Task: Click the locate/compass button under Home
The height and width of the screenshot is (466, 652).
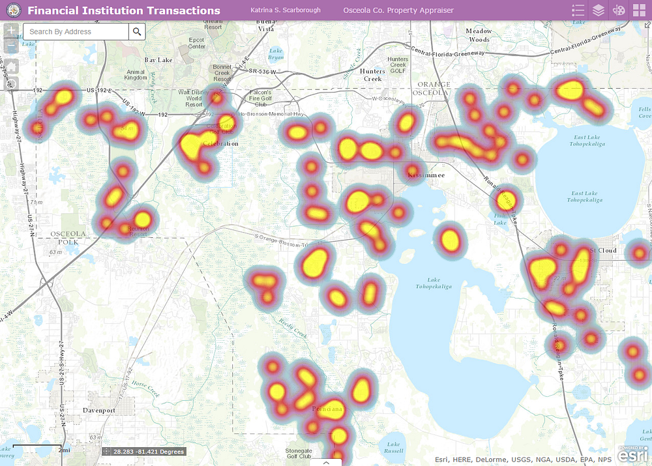Action: click(x=11, y=84)
